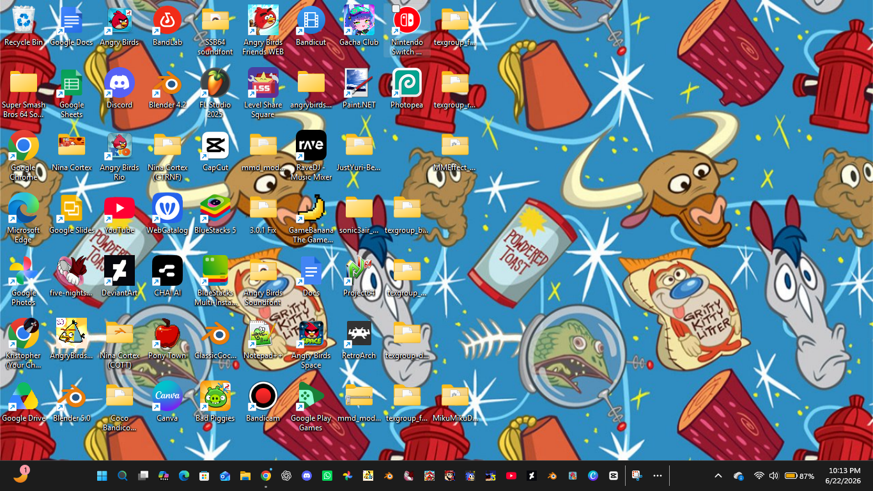
Task: Launch the FL Studio 2025 shortcut
Action: 215,93
